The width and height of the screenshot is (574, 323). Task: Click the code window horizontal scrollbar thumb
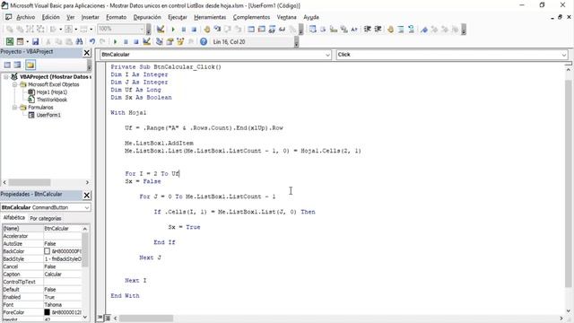tap(146, 319)
